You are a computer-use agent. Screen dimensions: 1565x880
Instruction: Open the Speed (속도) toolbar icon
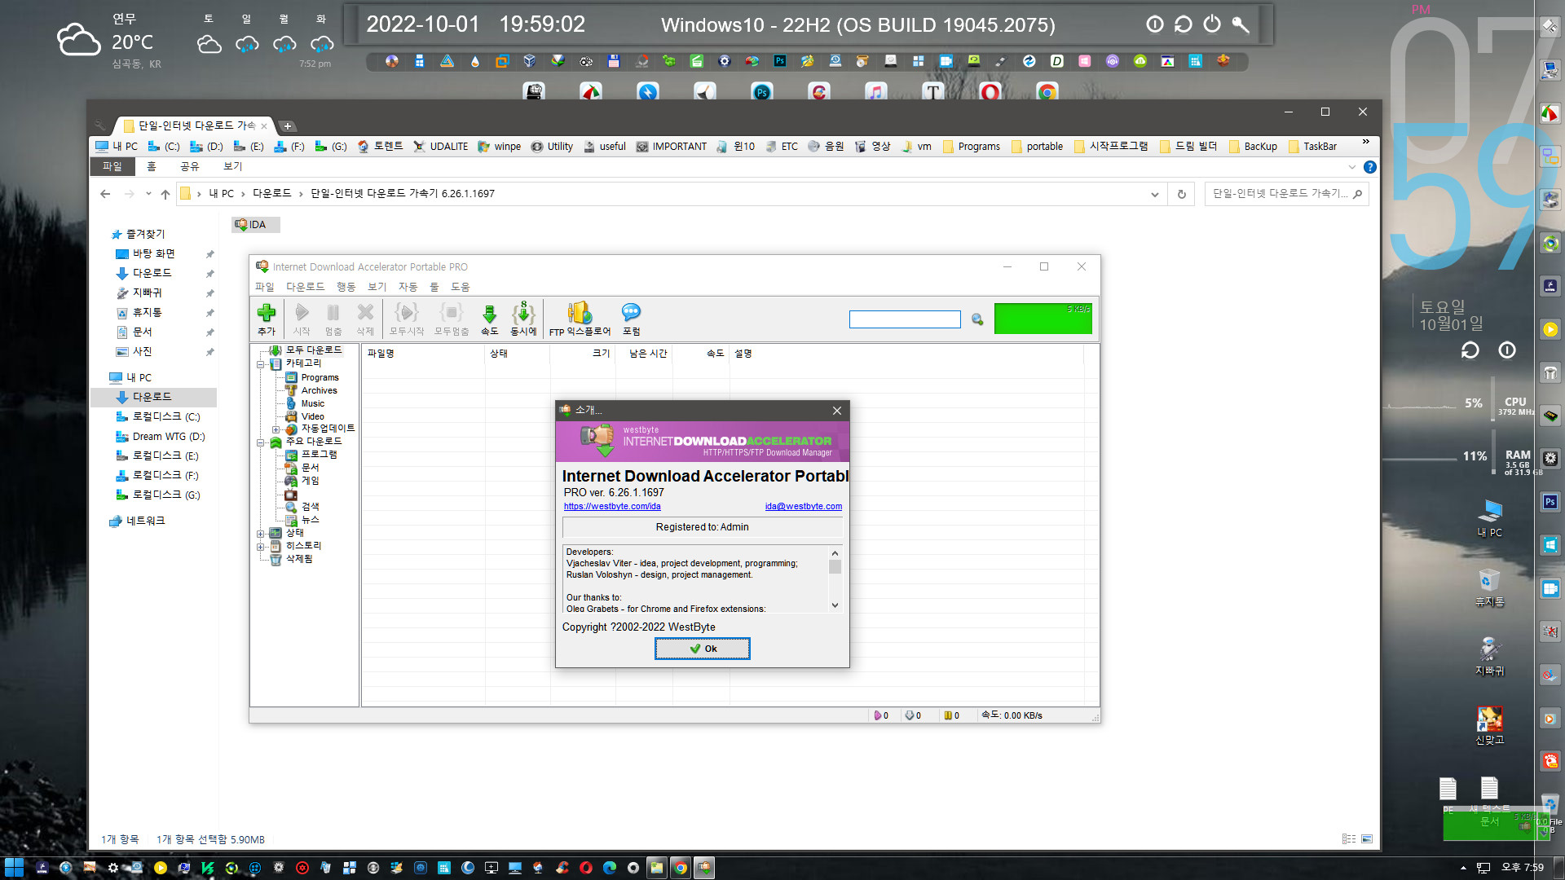coord(489,319)
